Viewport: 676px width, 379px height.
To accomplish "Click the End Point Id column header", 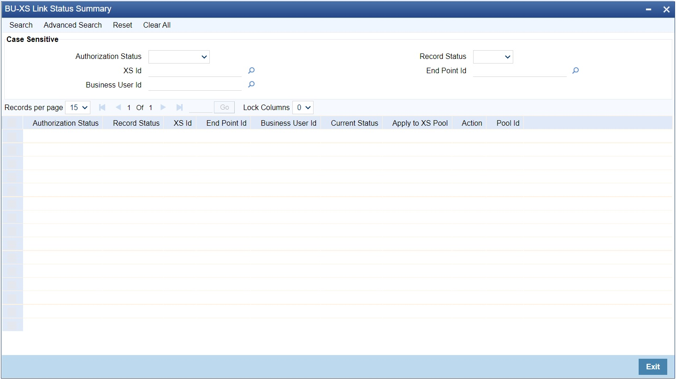I will [226, 123].
